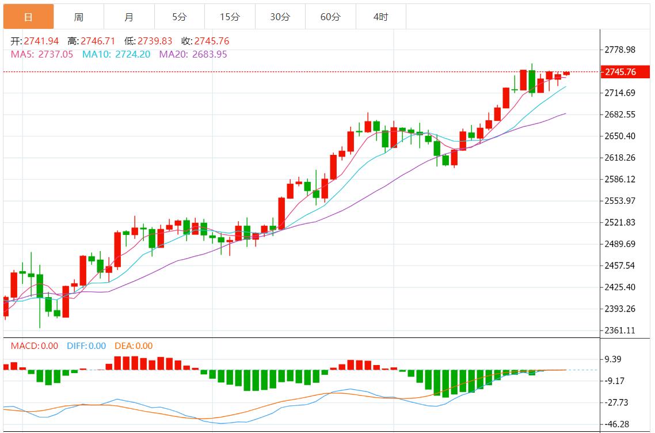Click the MA5 indicator label
The width and height of the screenshot is (655, 433).
click(42, 54)
